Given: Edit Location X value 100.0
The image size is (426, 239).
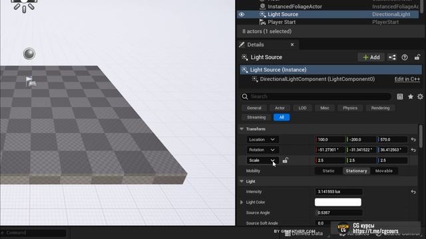Looking at the screenshot, I should [x=329, y=139].
